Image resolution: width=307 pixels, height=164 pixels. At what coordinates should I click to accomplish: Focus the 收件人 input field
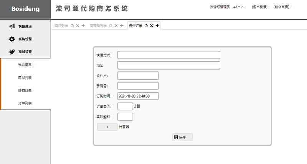(x=138, y=76)
